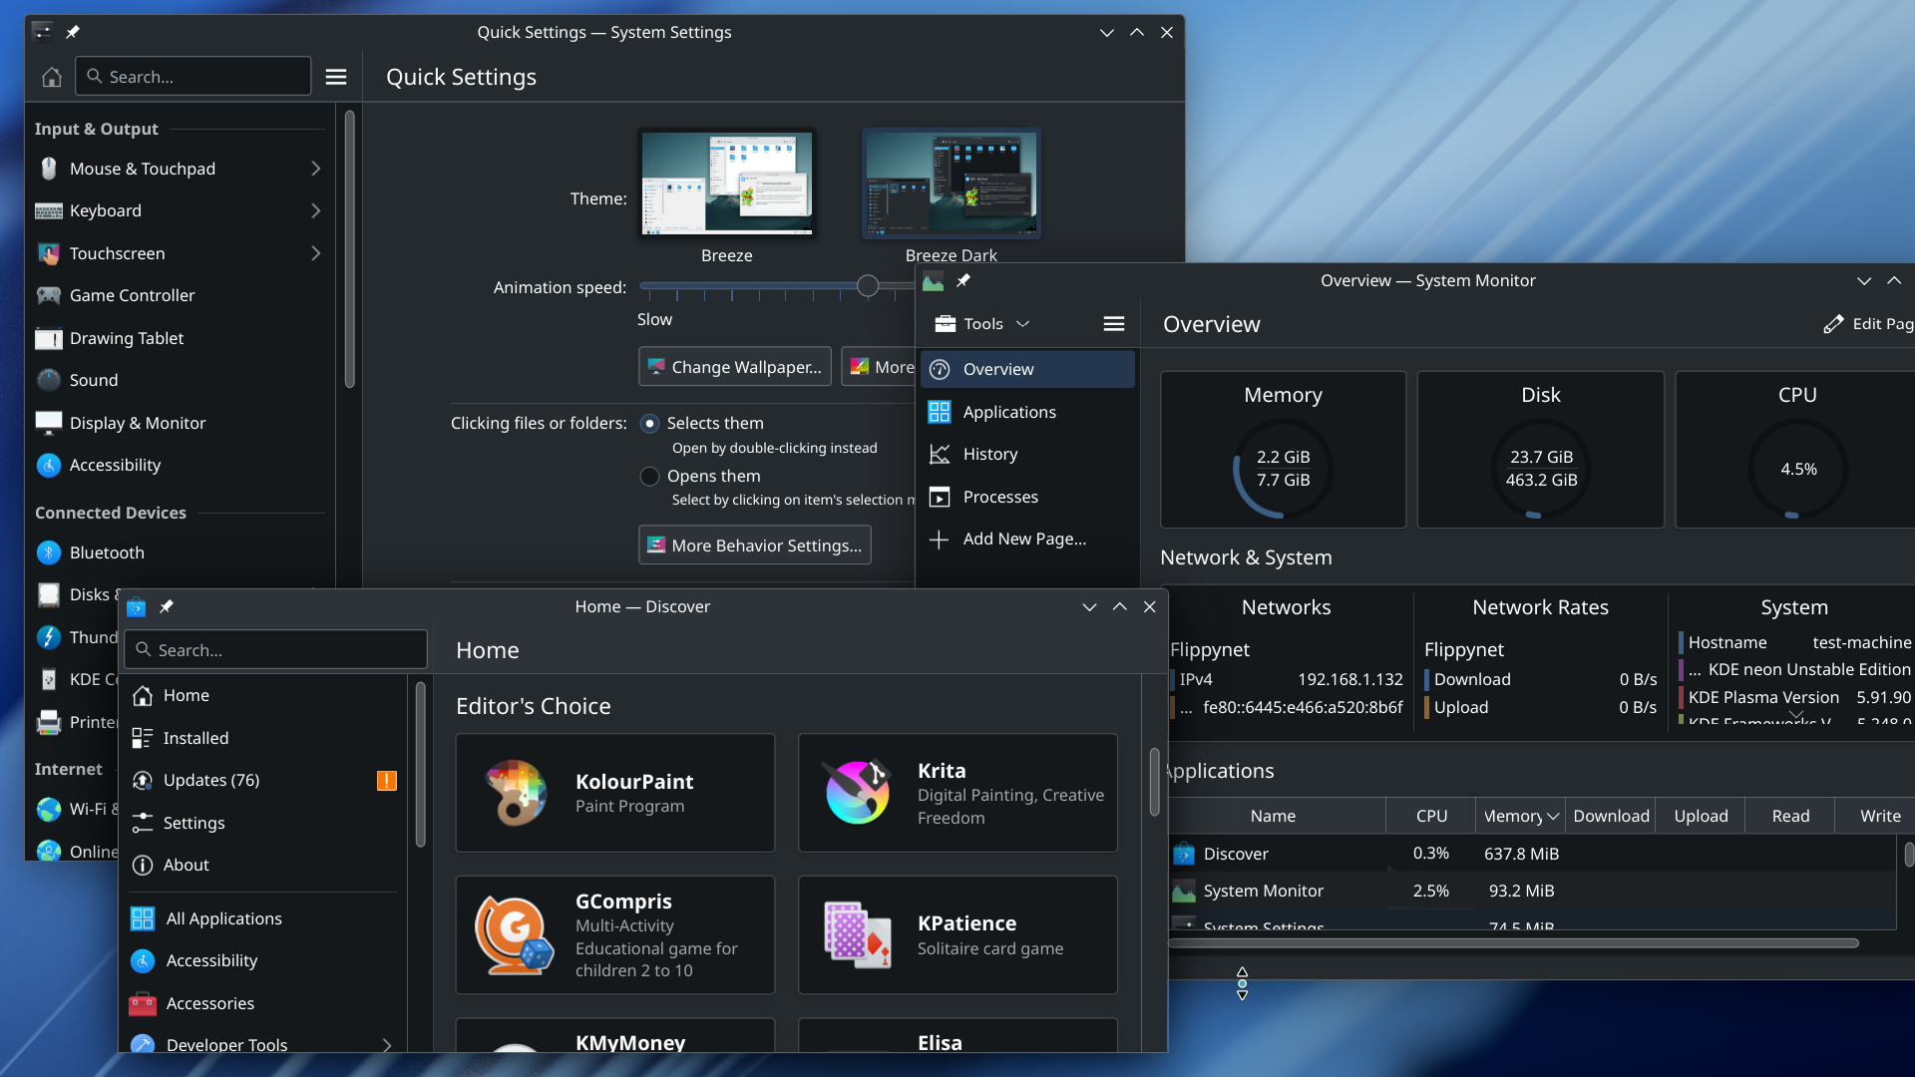Select the Breeze Dark theme thumbnail

click(x=951, y=184)
